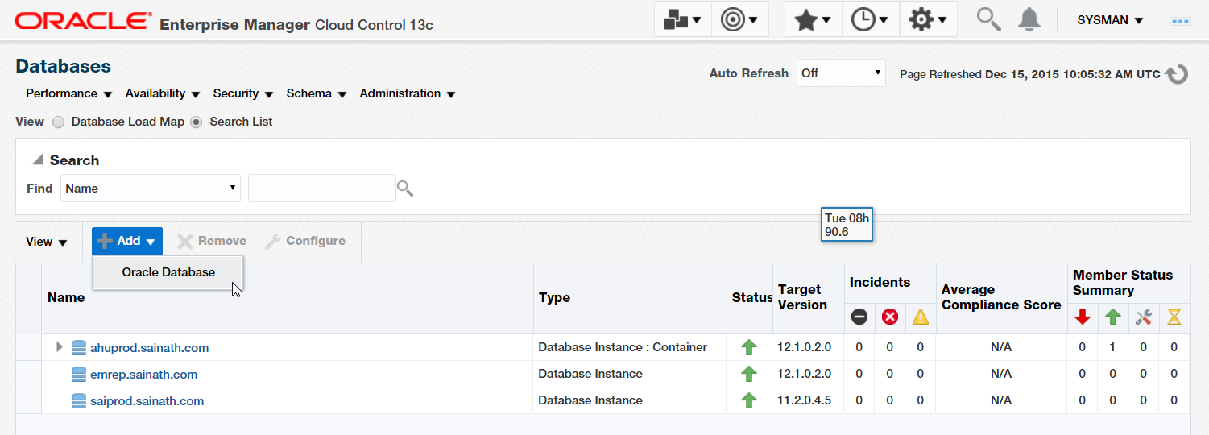Open the Enterprise menu icon
The height and width of the screenshot is (435, 1209).
coord(682,19)
